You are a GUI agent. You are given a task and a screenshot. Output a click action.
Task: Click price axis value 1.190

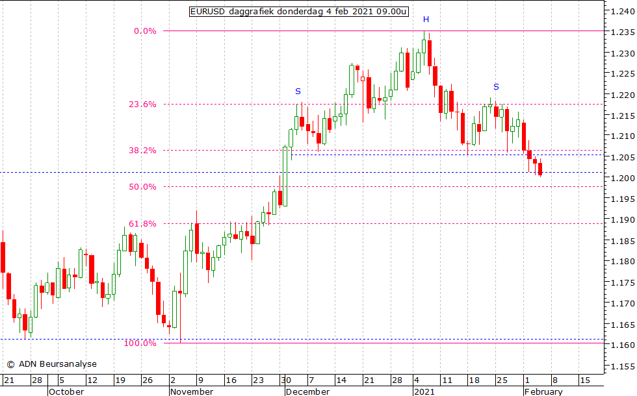coord(623,220)
